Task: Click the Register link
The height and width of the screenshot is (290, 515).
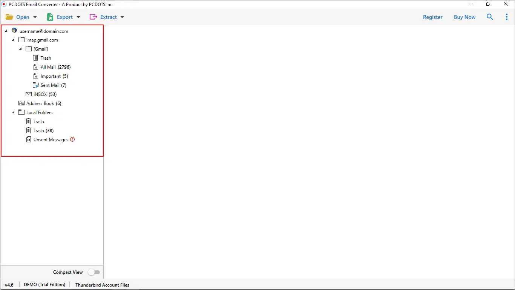Action: pos(433,17)
